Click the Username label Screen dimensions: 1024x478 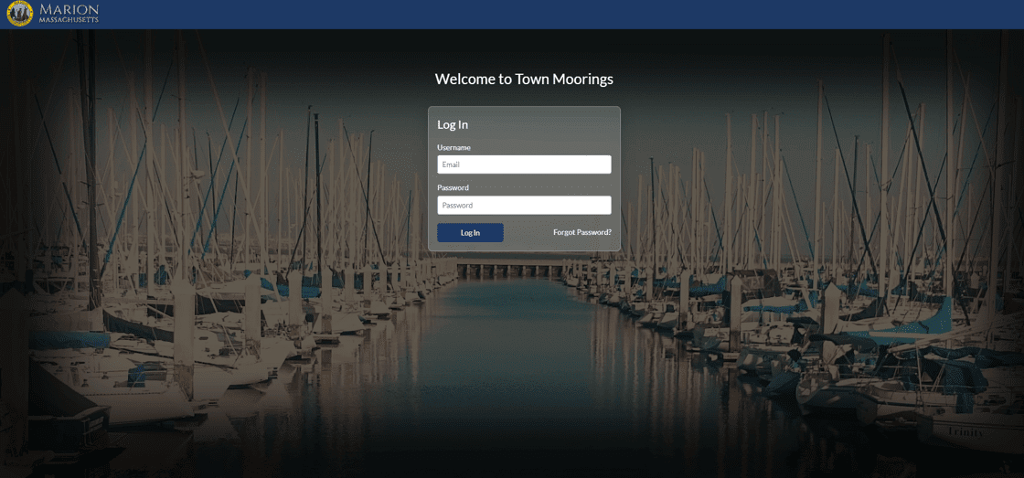[453, 147]
